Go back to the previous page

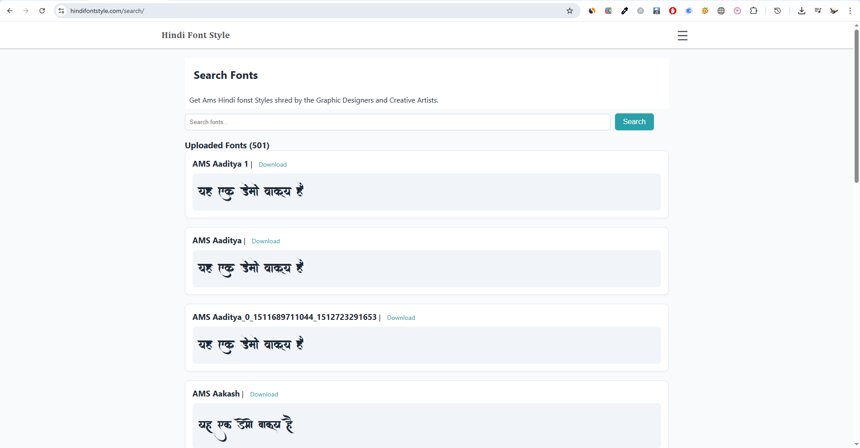[x=10, y=11]
